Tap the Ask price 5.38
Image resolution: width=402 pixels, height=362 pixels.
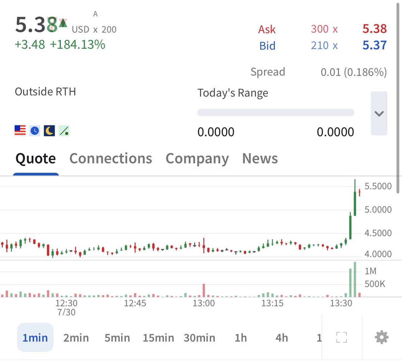pyautogui.click(x=375, y=29)
